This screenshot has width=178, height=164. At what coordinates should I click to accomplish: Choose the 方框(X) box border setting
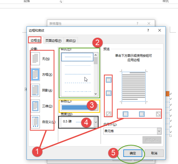point(35,74)
